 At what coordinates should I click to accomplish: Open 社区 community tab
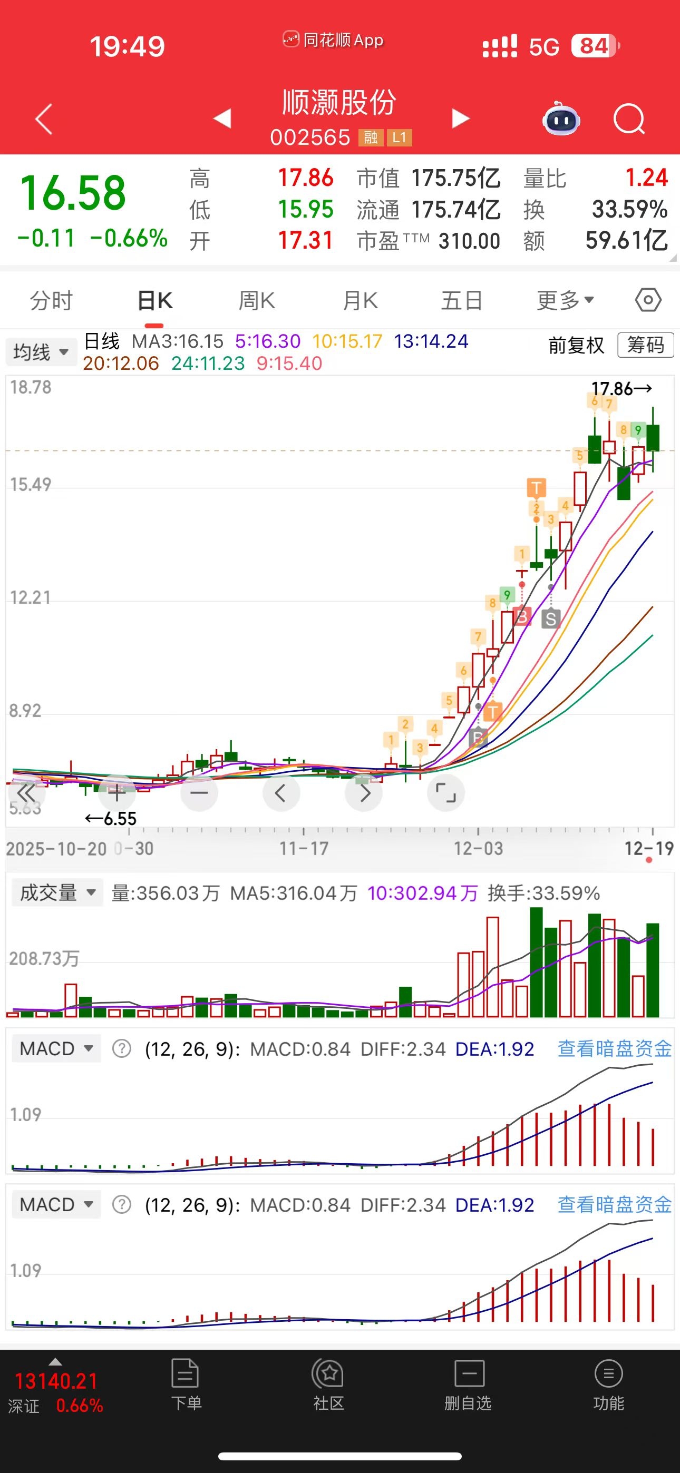328,1385
